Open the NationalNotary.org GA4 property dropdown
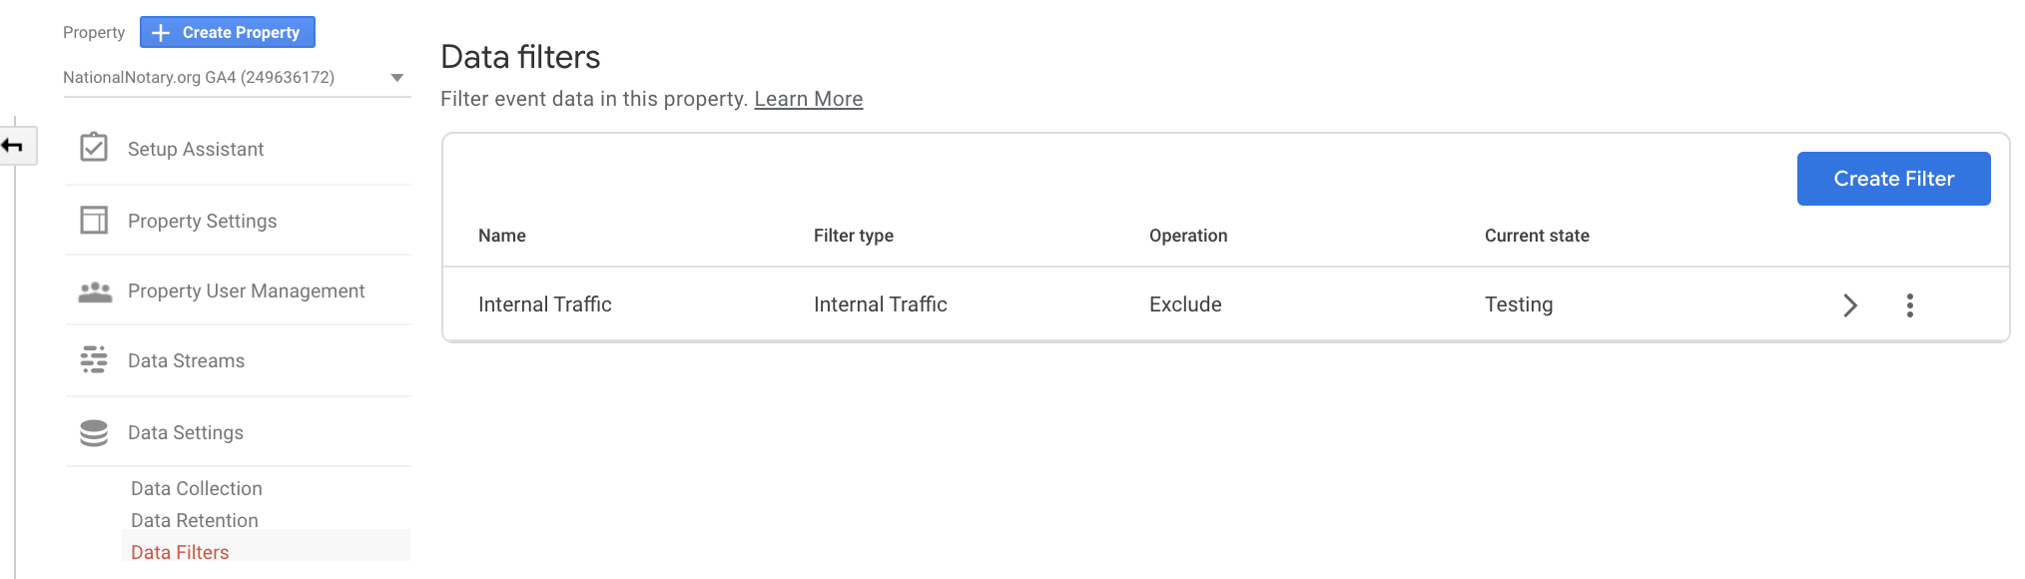 236,77
